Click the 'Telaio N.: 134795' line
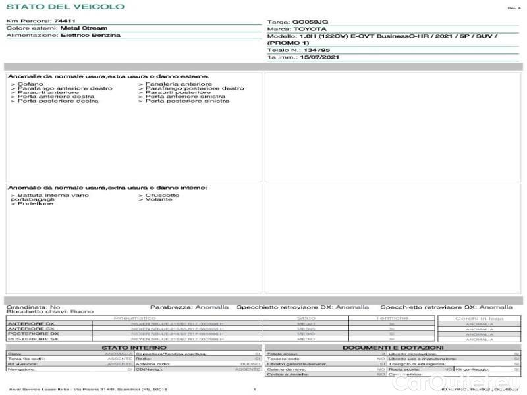527x395 pixels. tap(298, 50)
